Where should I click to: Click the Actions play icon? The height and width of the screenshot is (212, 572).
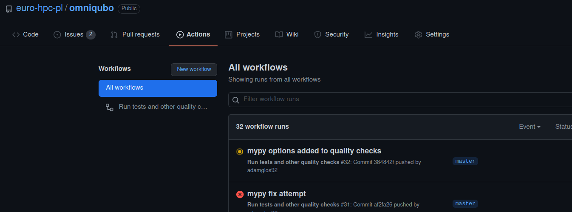tap(180, 35)
